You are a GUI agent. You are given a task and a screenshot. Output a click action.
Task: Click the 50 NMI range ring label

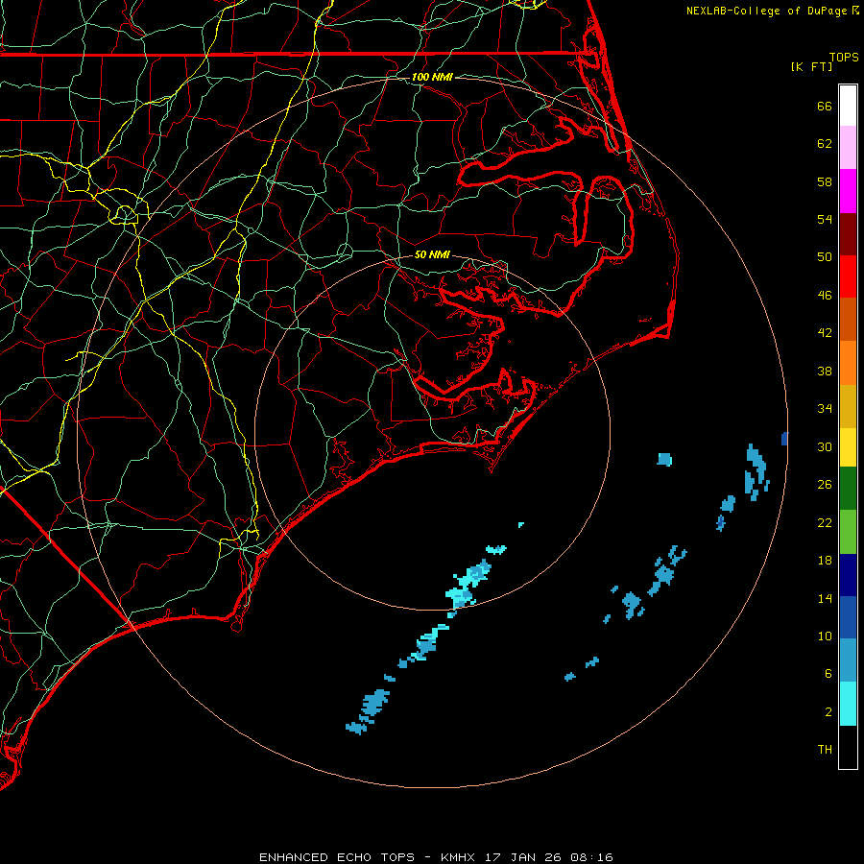tap(432, 254)
